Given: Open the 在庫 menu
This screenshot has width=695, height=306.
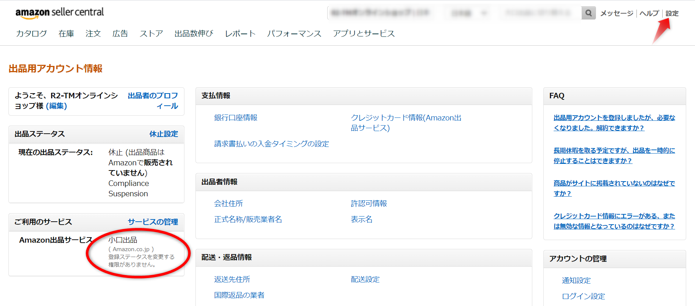Looking at the screenshot, I should [66, 34].
